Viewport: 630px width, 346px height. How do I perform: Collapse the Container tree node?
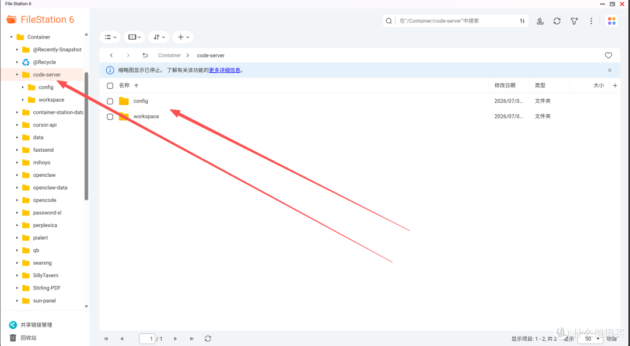(x=11, y=37)
